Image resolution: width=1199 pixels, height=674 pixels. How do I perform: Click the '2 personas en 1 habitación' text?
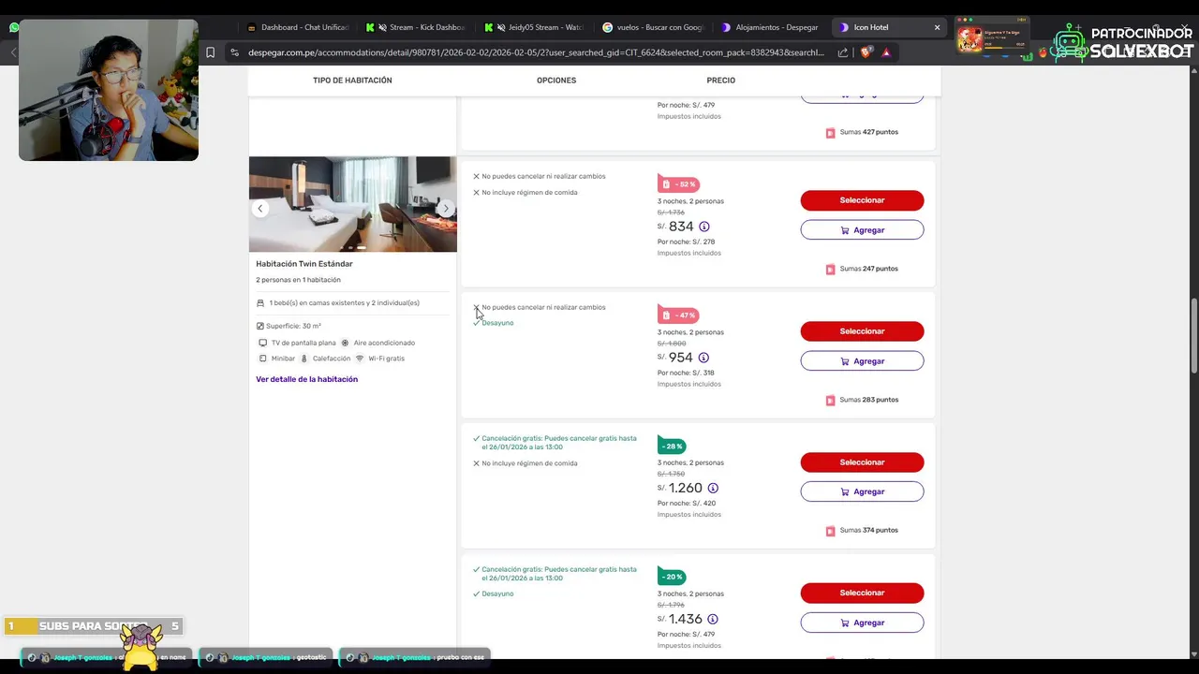[x=298, y=280]
